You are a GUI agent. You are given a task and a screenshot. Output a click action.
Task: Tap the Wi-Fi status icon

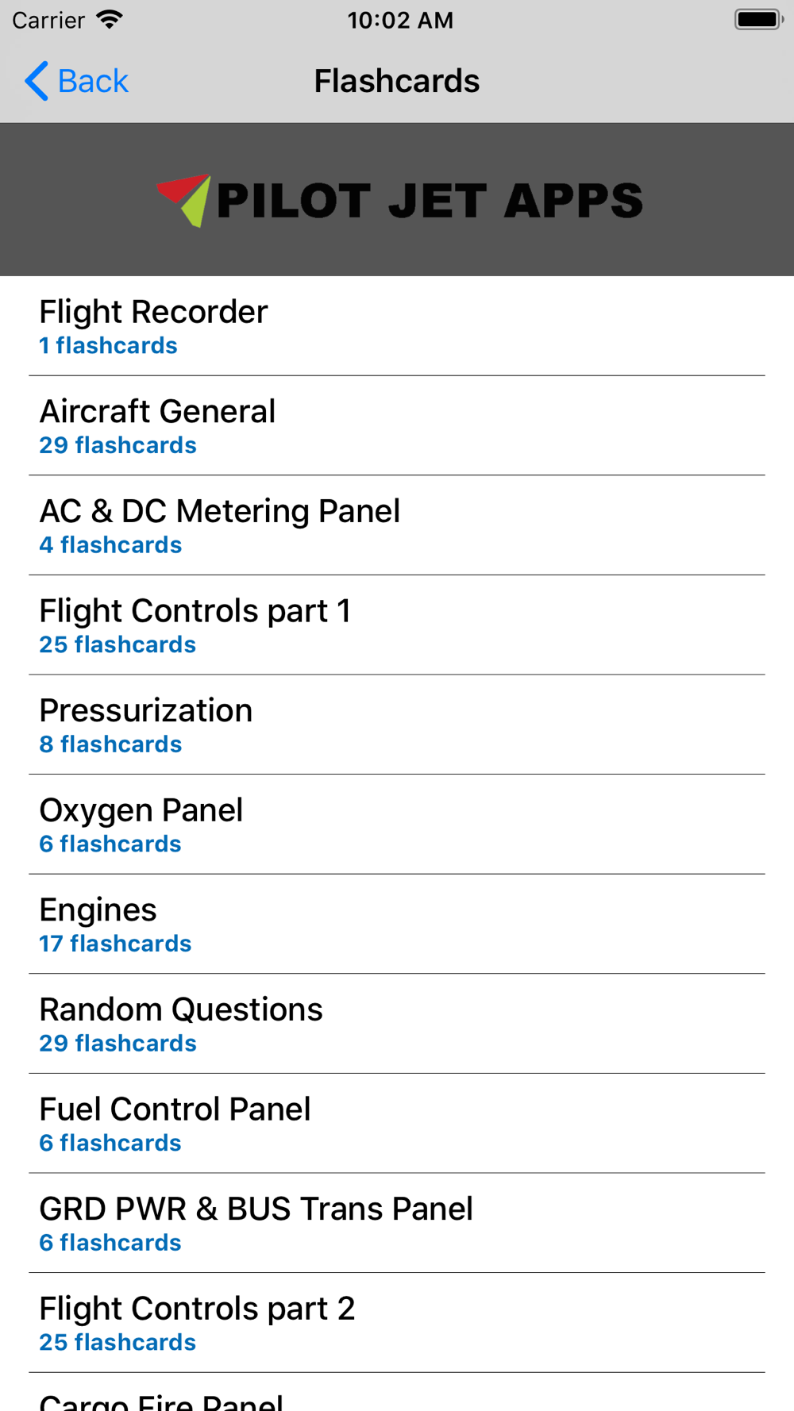[x=110, y=19]
